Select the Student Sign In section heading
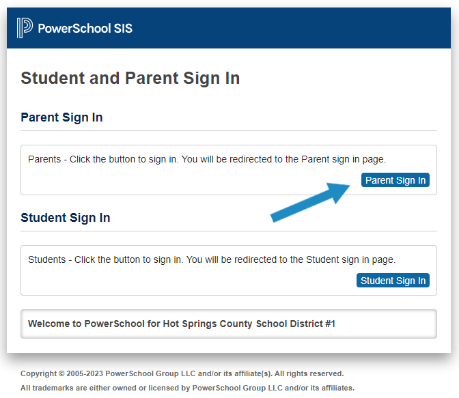The image size is (459, 398). click(x=66, y=218)
